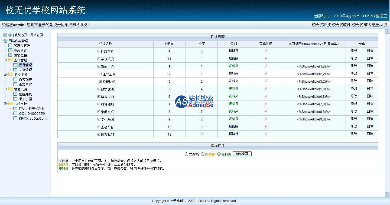This screenshot has height=205, width=390.
Task: Expand the 网站首页 column row
Action: pos(99,51)
